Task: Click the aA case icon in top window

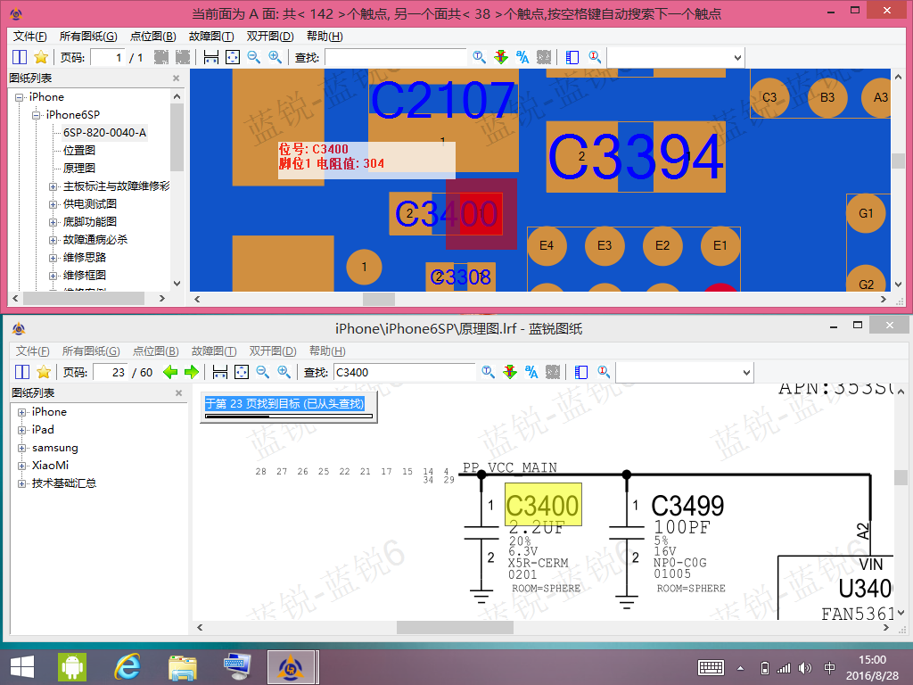Action: point(522,57)
